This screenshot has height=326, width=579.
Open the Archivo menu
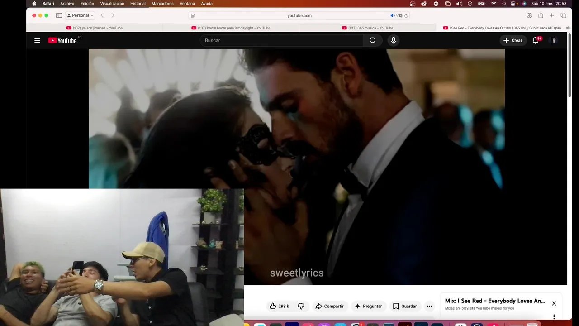pos(67,3)
